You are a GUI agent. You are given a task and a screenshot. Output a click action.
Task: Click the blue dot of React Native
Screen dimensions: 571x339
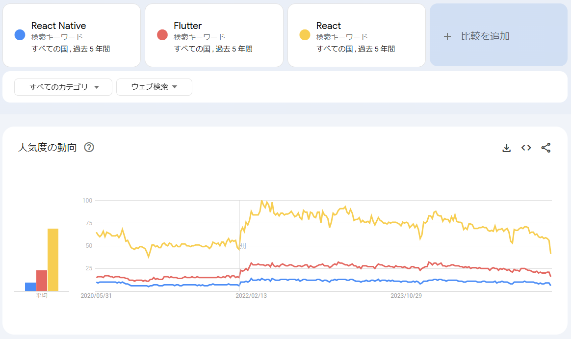(20, 35)
